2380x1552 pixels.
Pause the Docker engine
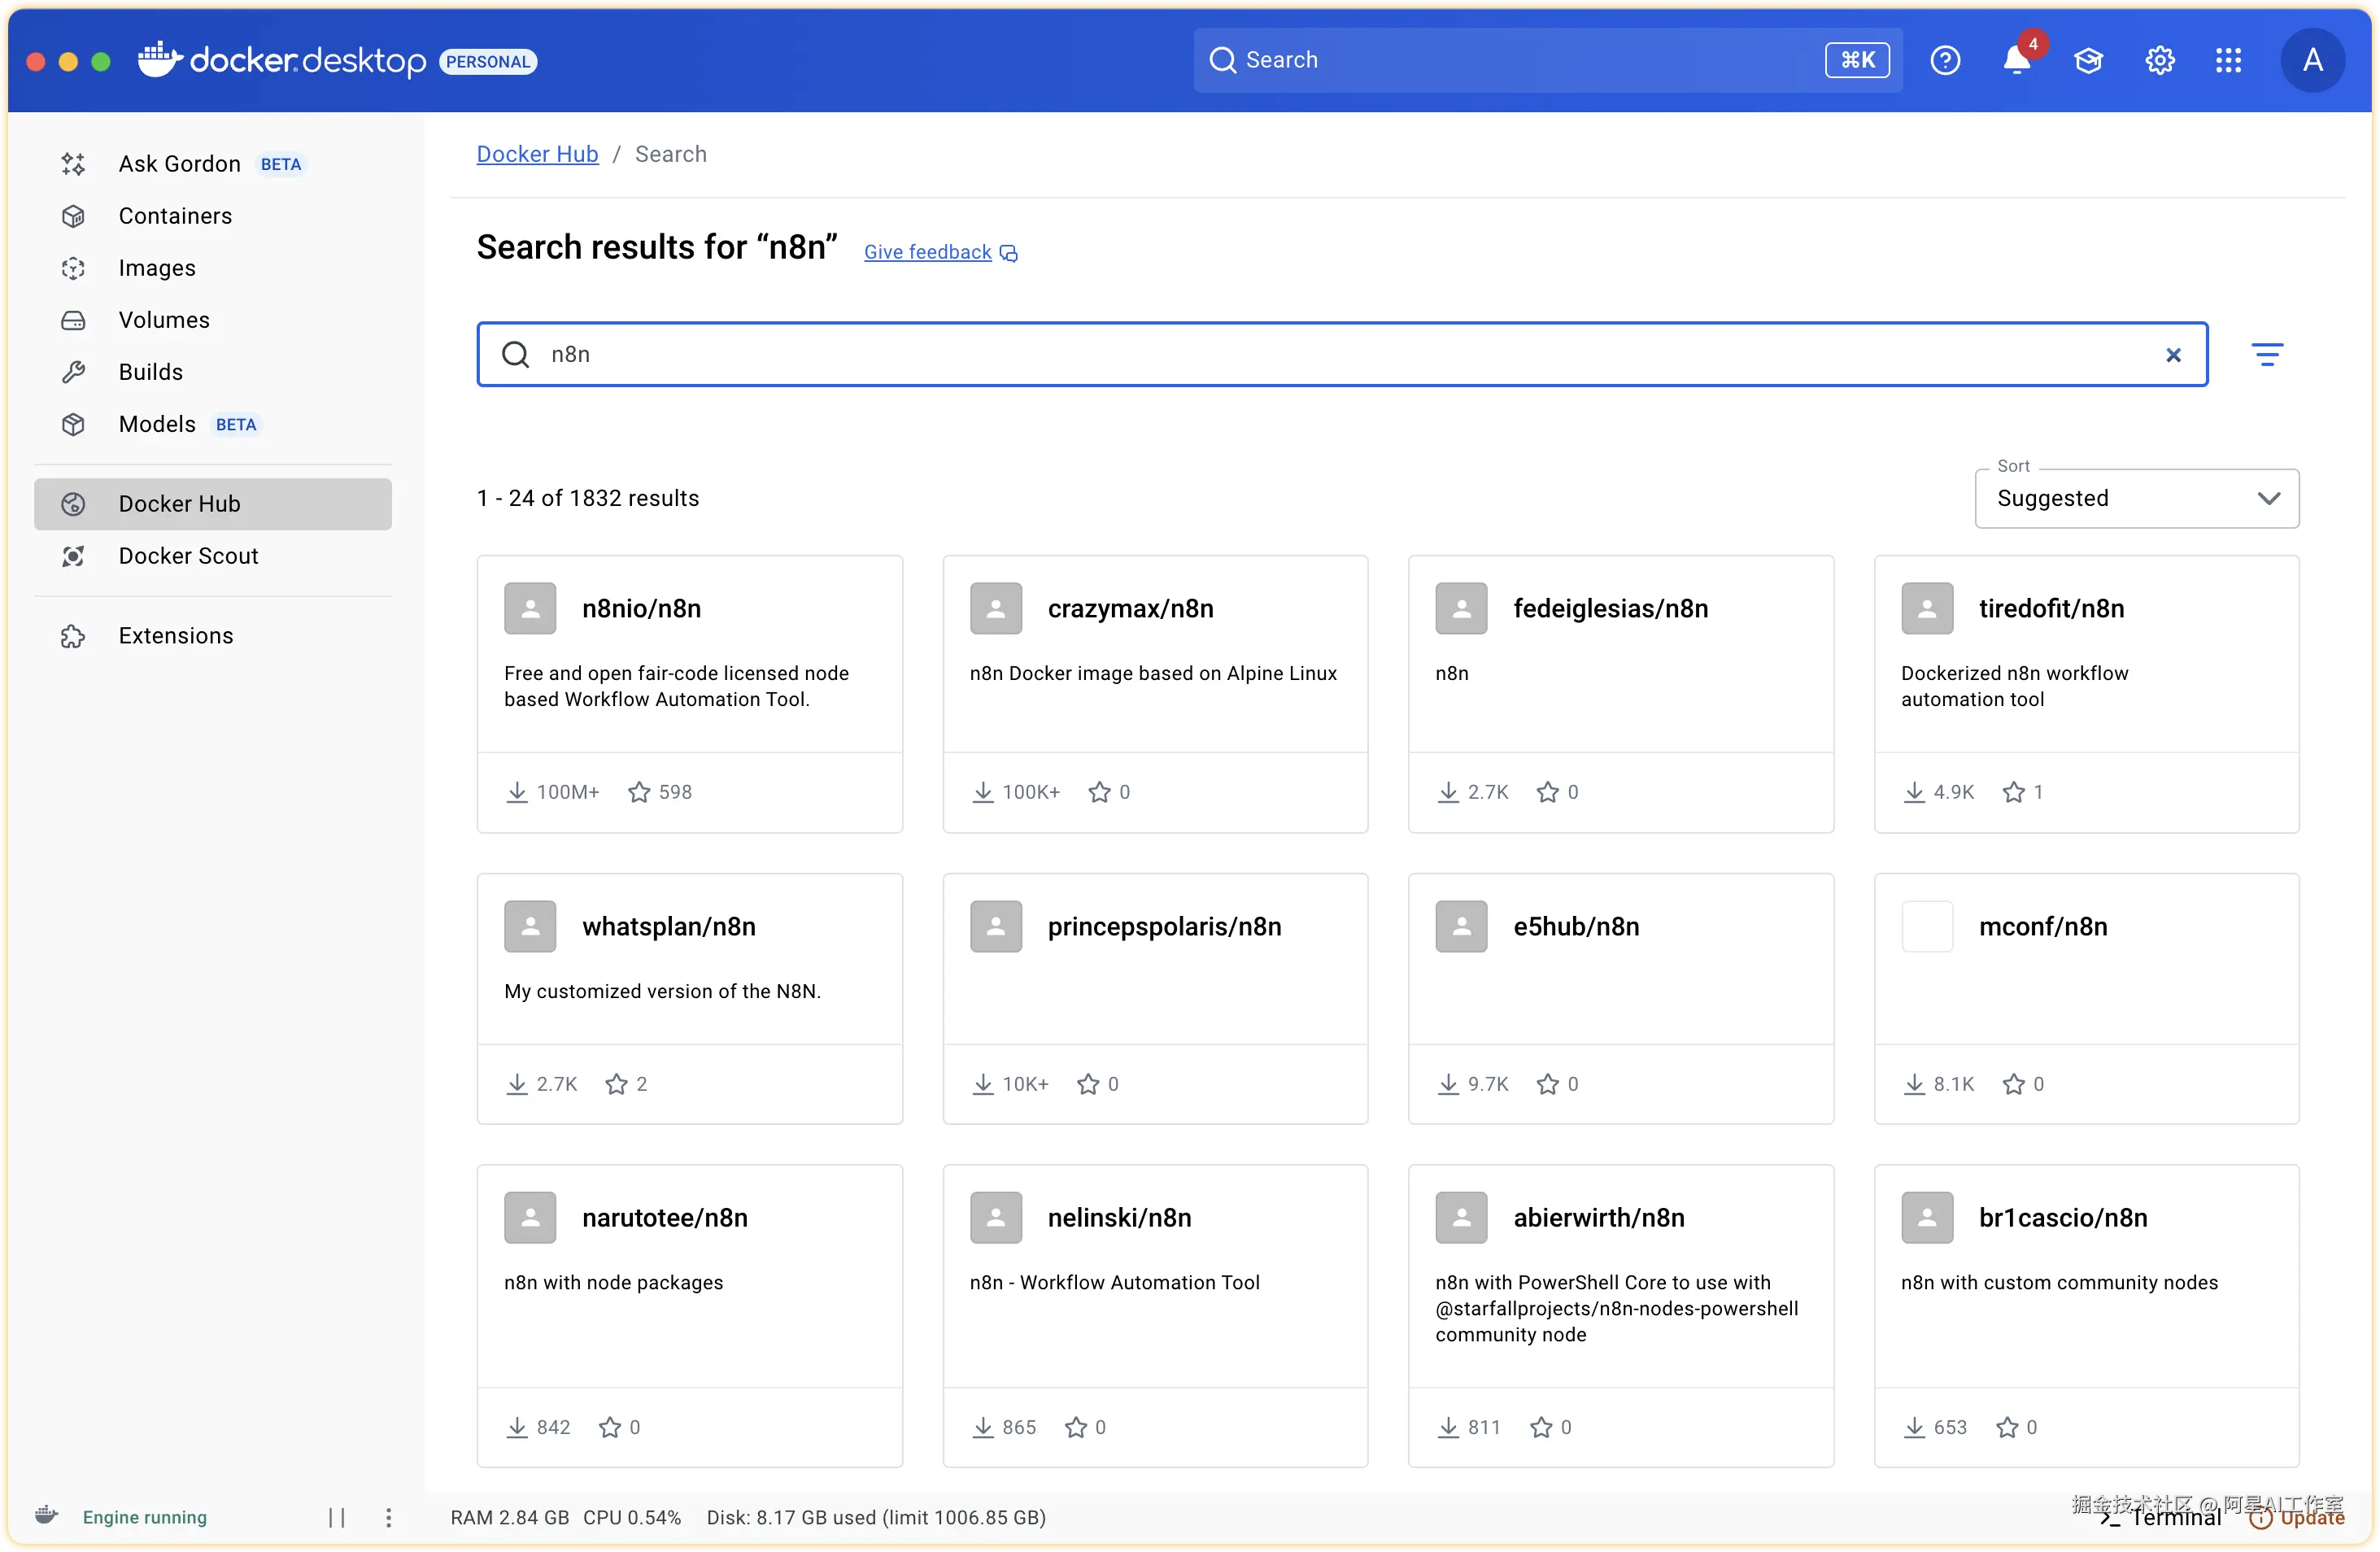[337, 1517]
